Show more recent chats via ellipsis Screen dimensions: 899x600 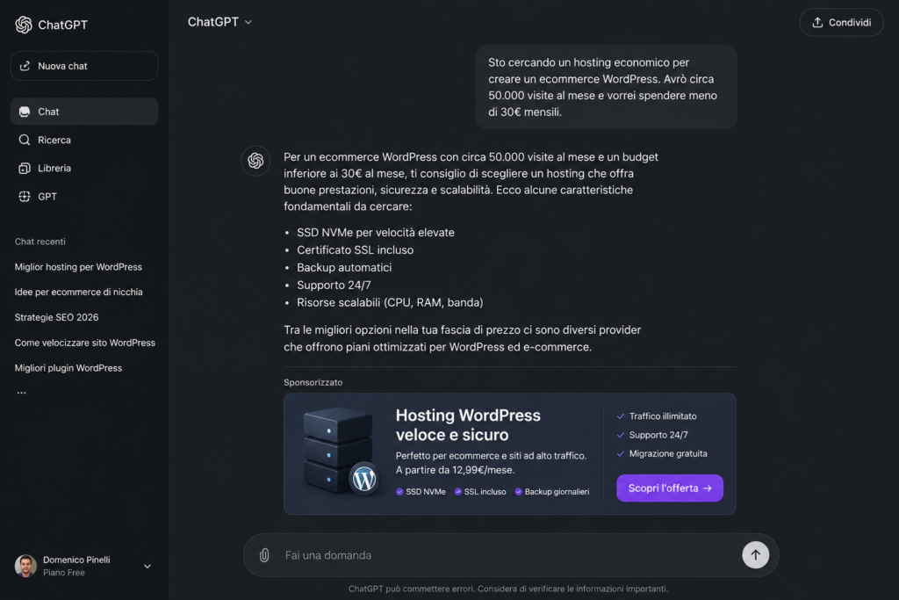[21, 393]
